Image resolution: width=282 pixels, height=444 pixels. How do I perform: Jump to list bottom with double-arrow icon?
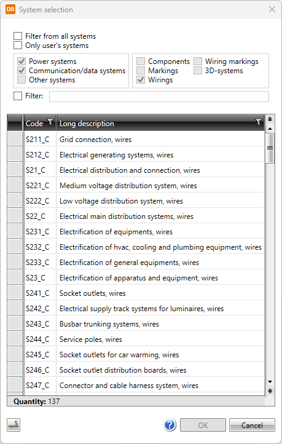pyautogui.click(x=270, y=391)
